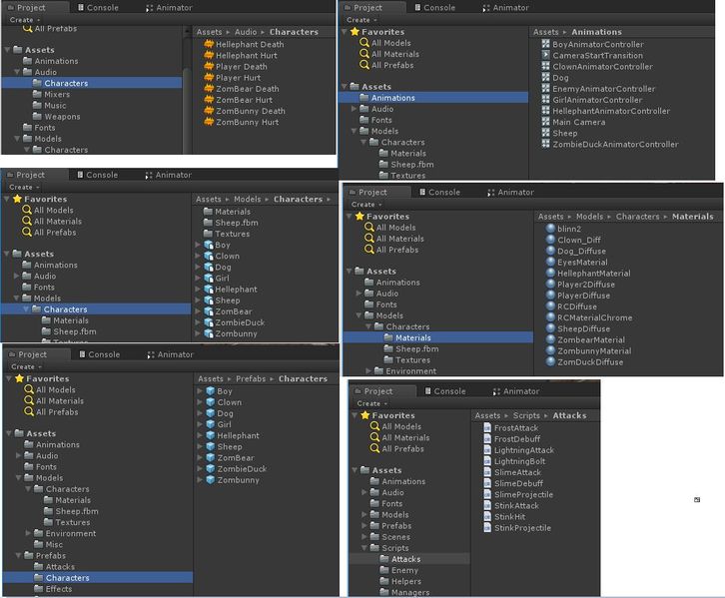Switch to Console tab in the Audio Characters window
The image size is (725, 598).
[99, 7]
